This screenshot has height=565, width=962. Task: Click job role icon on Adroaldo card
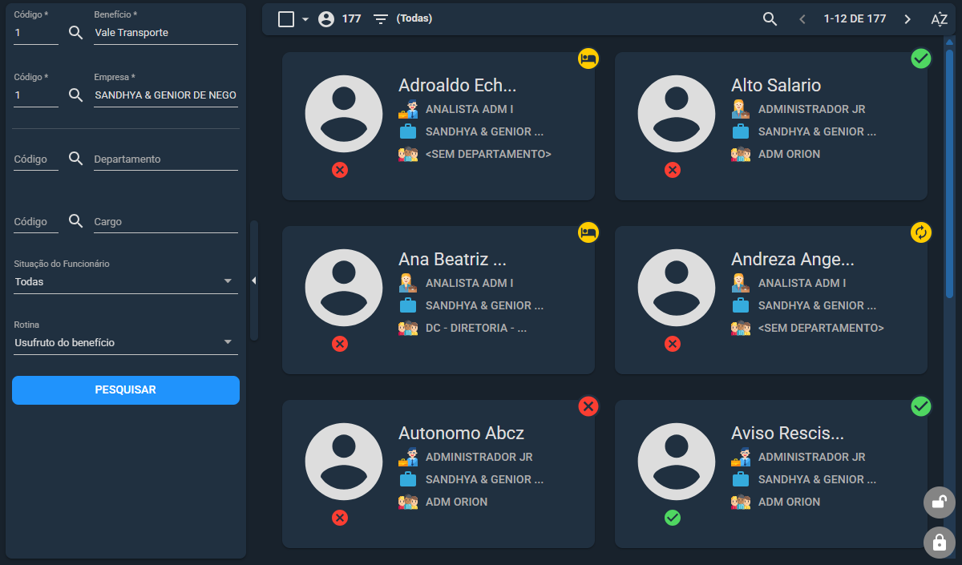(x=408, y=109)
